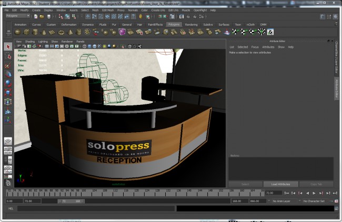Create a polygon plane from shelf

pos(52,32)
